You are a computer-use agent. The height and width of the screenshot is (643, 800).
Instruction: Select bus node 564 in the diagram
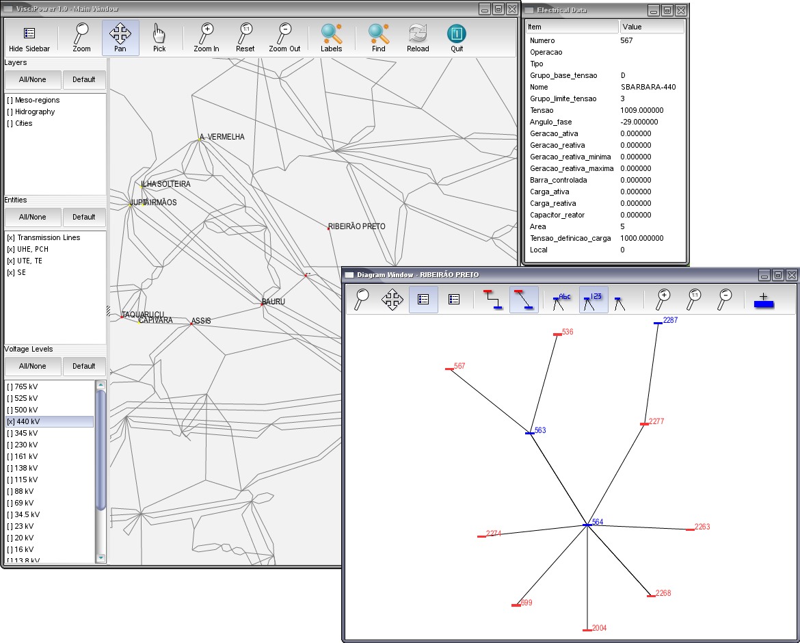[x=587, y=525]
